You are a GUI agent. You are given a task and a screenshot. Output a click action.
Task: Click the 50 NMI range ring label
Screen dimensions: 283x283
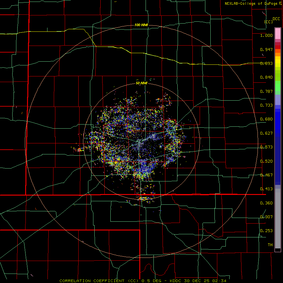142,83
